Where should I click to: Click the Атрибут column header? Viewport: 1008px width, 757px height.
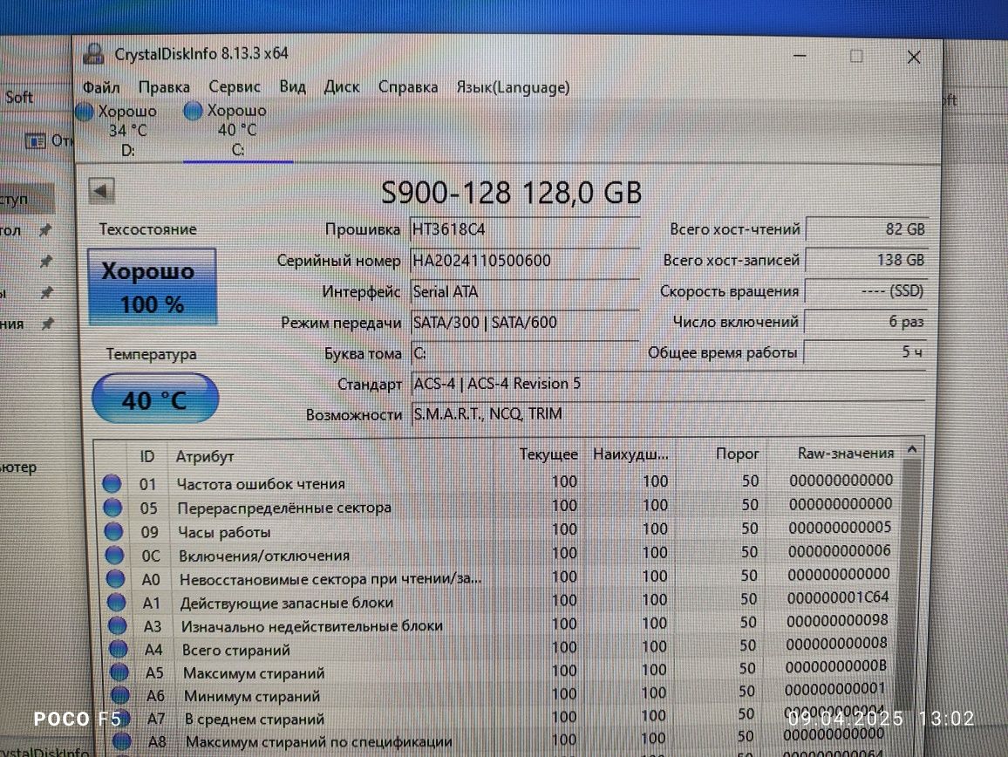pyautogui.click(x=205, y=456)
